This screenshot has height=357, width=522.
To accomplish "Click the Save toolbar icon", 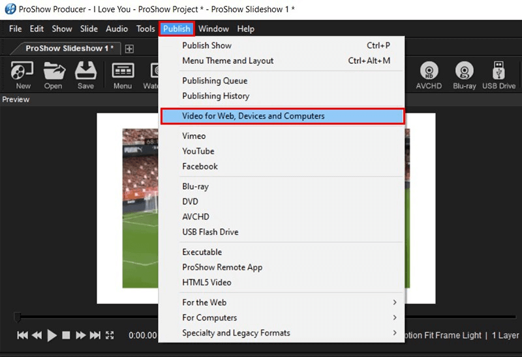I will [85, 74].
